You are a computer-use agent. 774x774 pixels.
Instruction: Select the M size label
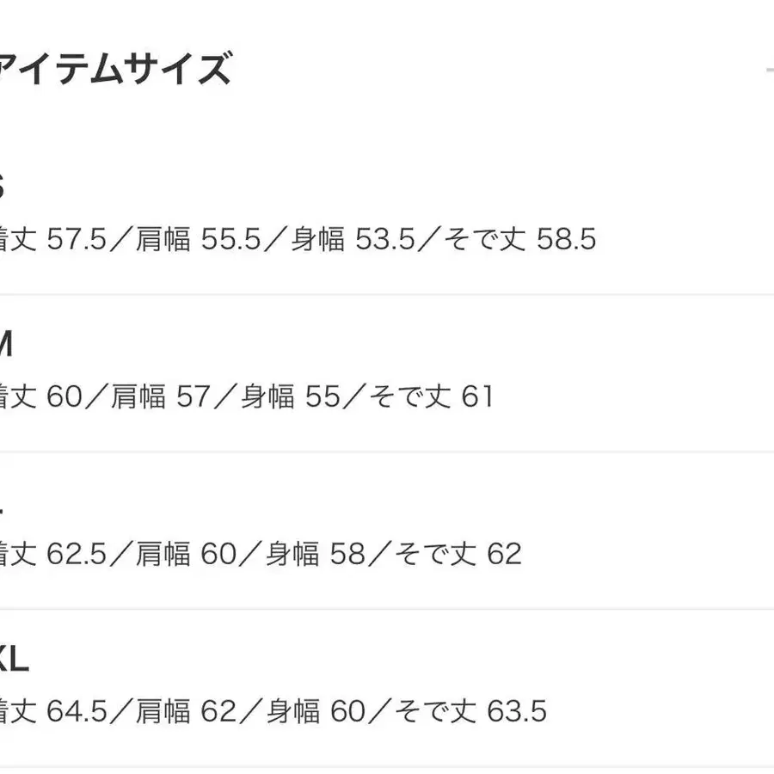[5, 345]
